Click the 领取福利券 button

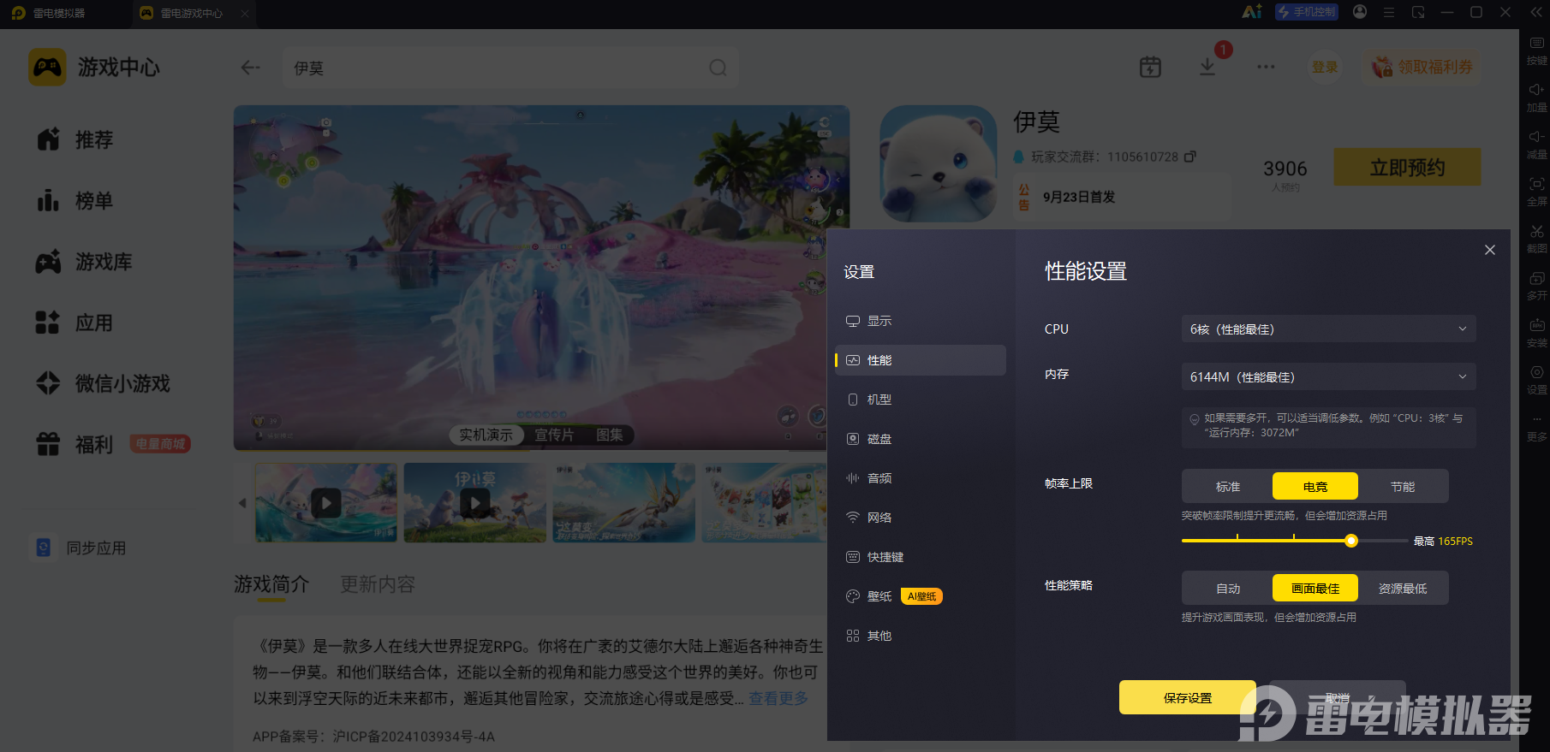[x=1422, y=67]
